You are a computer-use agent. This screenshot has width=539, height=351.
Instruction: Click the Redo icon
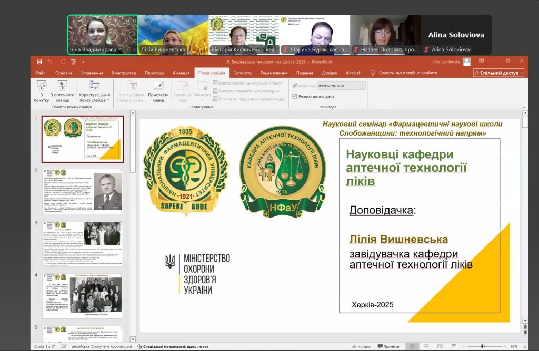click(x=63, y=62)
